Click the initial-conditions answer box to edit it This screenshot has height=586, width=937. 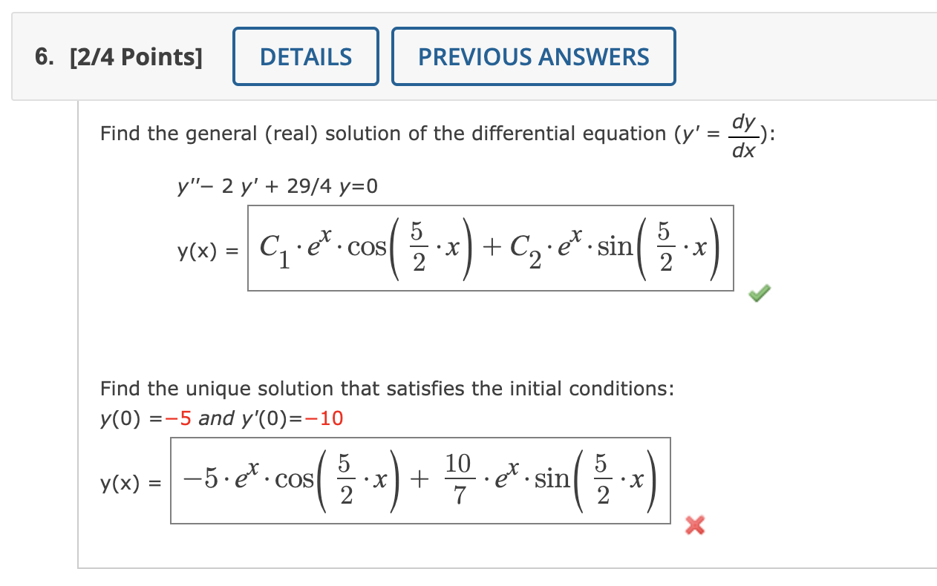(421, 481)
